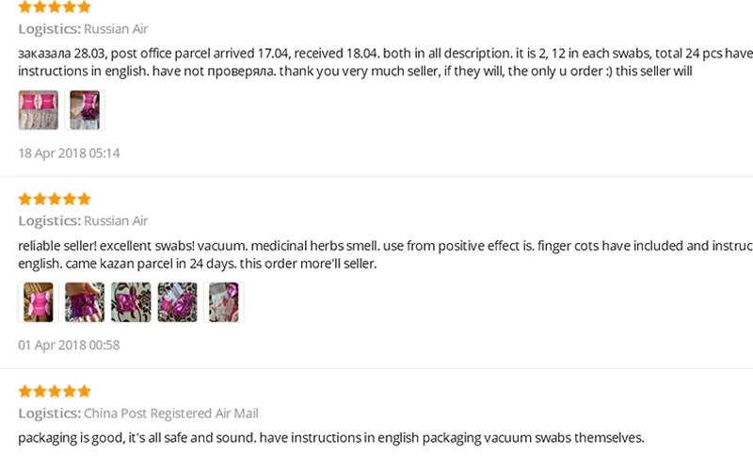Click star rating above China Post review

55,391
